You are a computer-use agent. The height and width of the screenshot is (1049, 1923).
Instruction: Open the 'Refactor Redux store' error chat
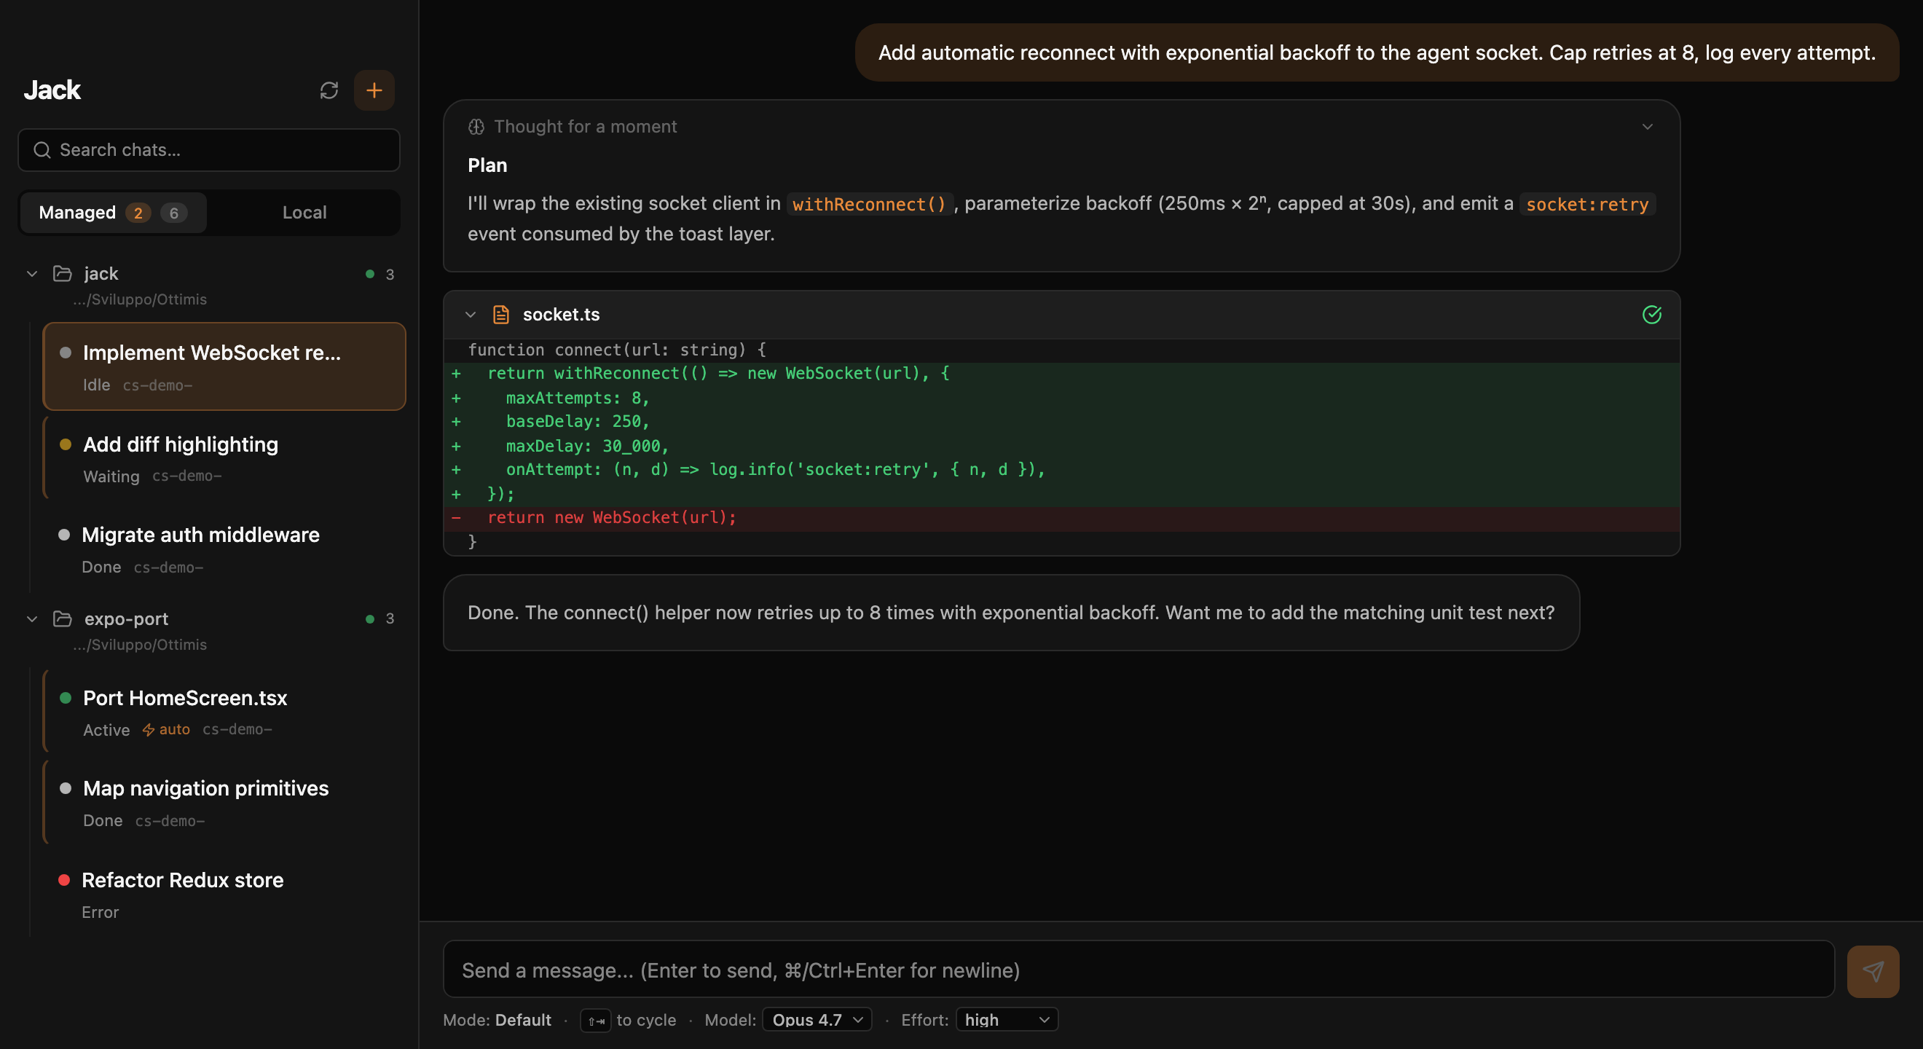point(182,880)
